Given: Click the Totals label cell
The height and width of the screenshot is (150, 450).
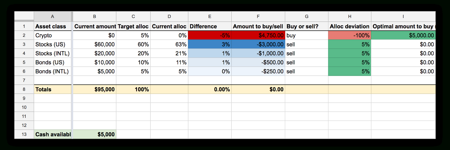Looking at the screenshot, I should pyautogui.click(x=53, y=89).
